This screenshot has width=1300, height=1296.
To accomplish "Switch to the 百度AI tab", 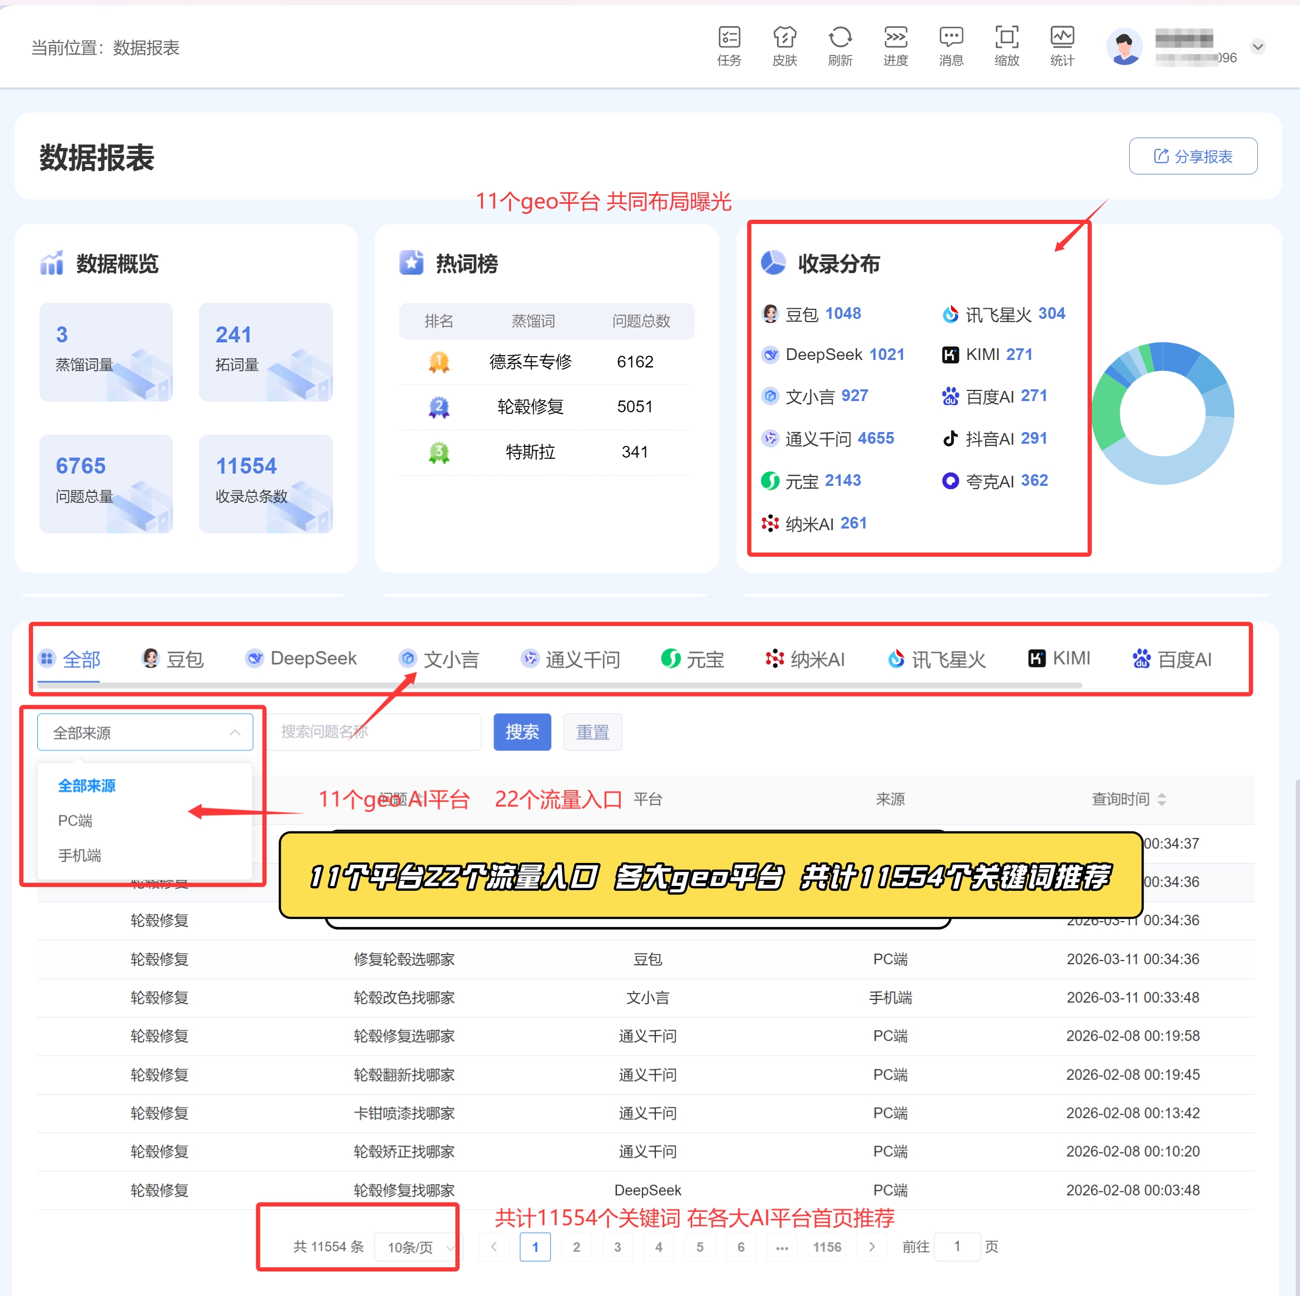I will point(1171,659).
